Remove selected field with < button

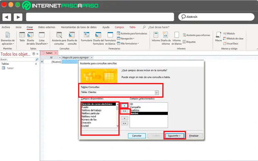[124, 118]
